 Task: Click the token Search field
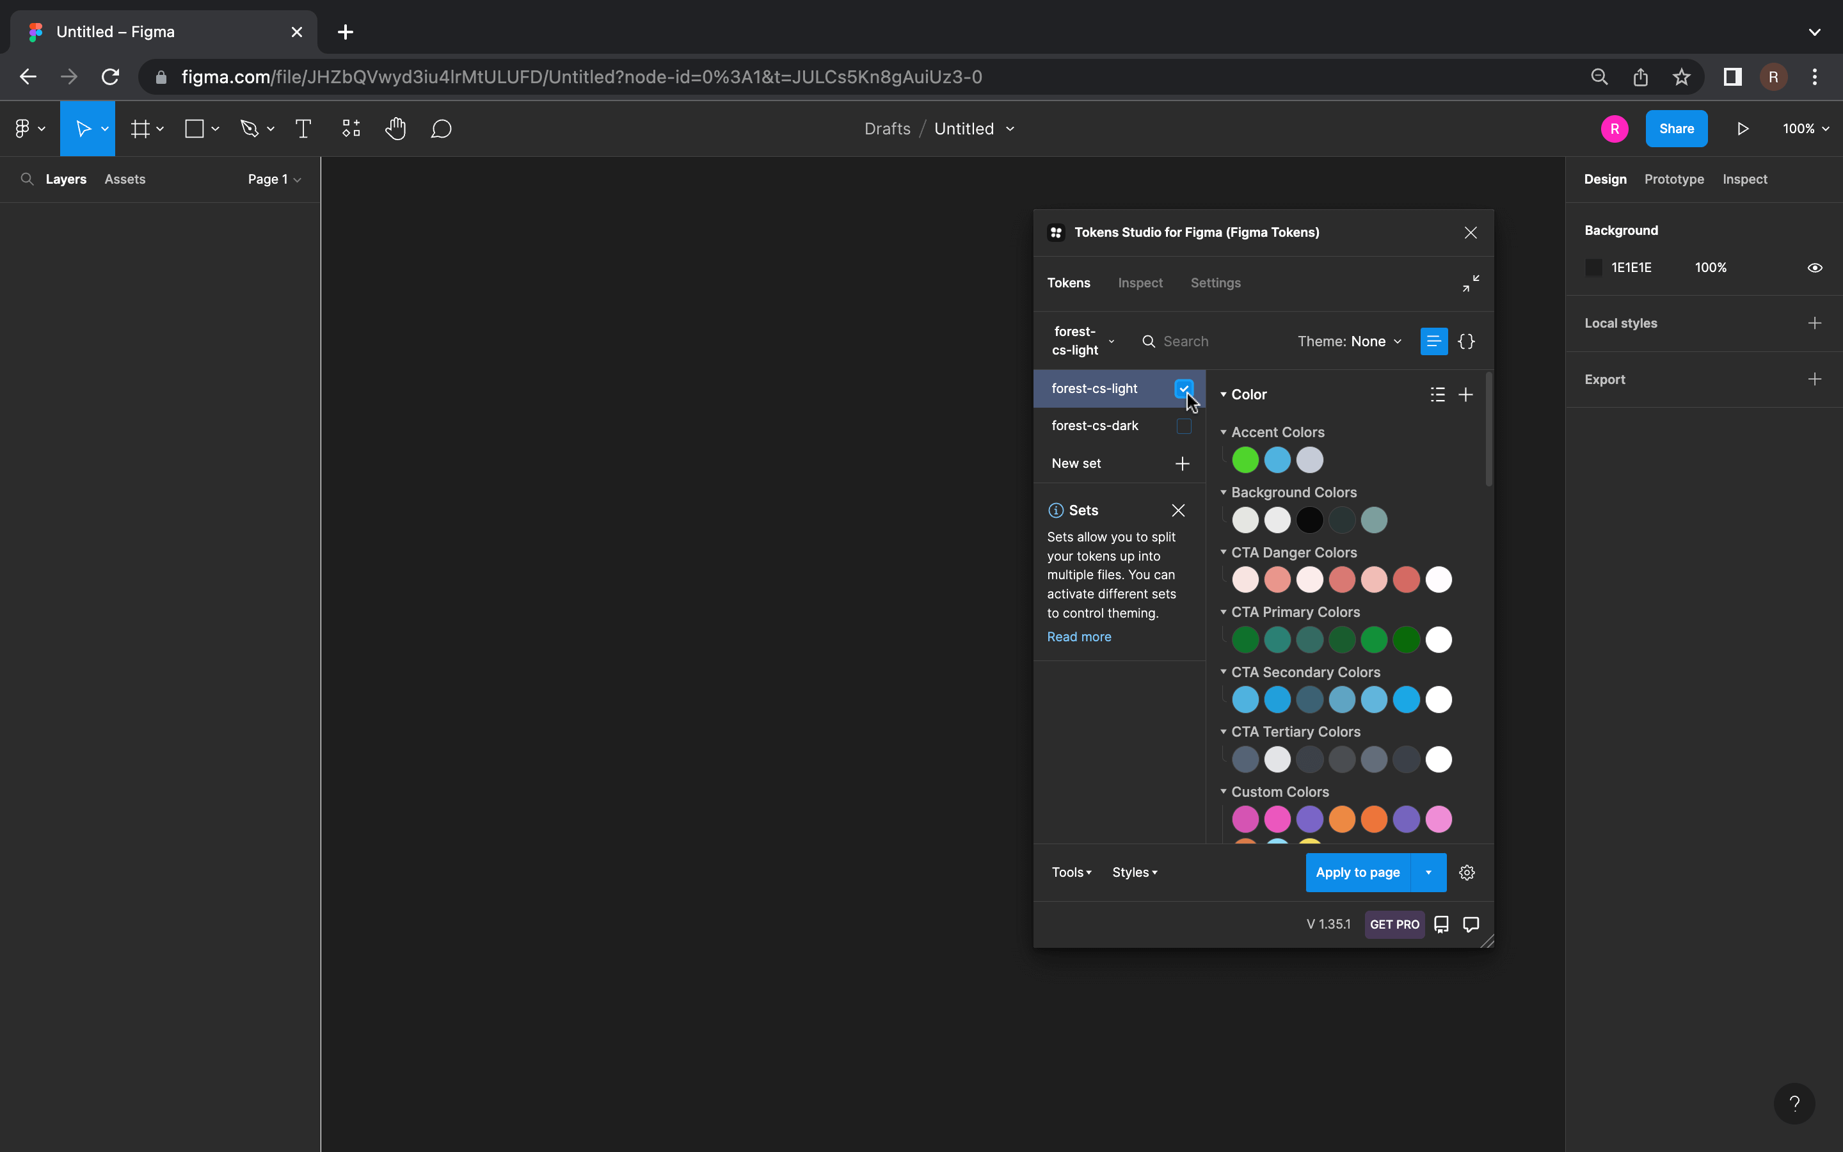1211,341
